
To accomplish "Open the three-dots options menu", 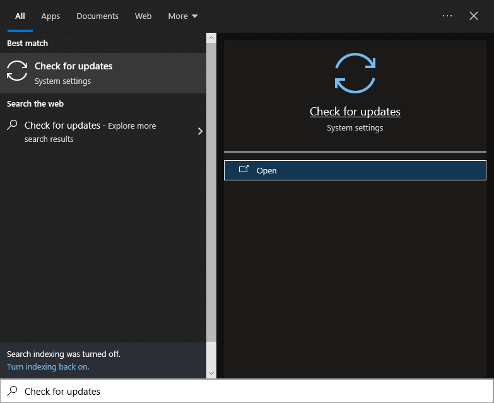I will [447, 16].
